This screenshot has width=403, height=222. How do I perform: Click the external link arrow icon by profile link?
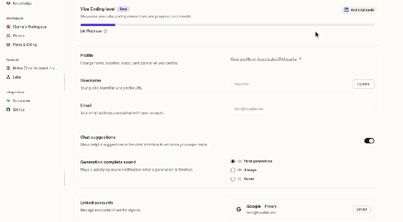[x=300, y=59]
